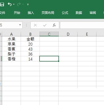
Task: Select cell containing 梨子
Action: (12, 54)
